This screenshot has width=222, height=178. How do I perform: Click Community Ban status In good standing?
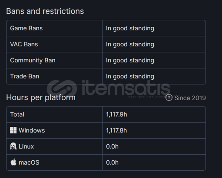tap(130, 61)
